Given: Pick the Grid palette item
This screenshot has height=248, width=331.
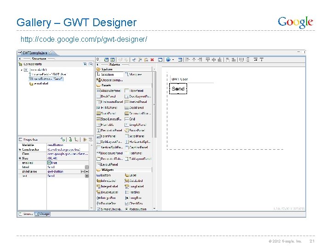Looking at the screenshot, I should coord(130,119).
